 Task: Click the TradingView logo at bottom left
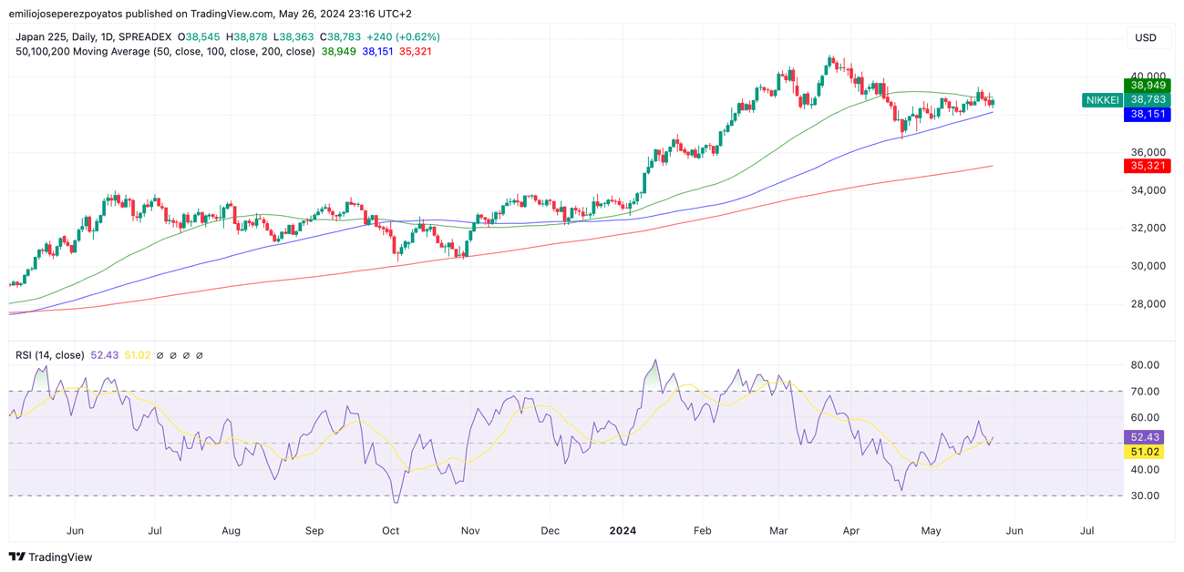50,557
